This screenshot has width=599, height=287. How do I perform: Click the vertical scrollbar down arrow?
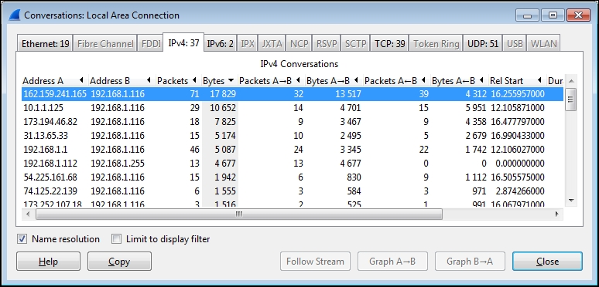(x=571, y=201)
